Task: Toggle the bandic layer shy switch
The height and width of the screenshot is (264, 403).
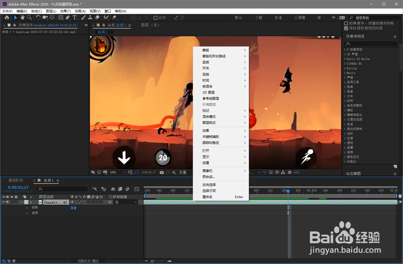Action: pyautogui.click(x=72, y=202)
